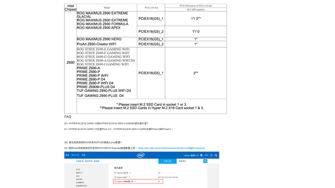Image resolution: width=335 pixels, height=188 pixels.
Task: Click the globe icon beside Taiwan
Action: coord(201,155)
